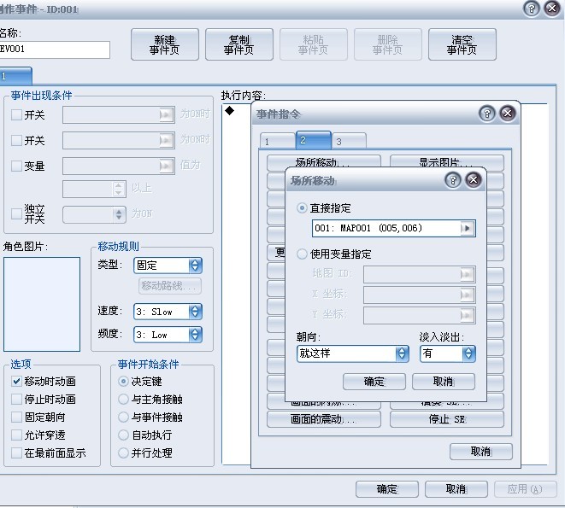Open help in the 场所移动 dialog
The width and height of the screenshot is (565, 508).
click(453, 179)
